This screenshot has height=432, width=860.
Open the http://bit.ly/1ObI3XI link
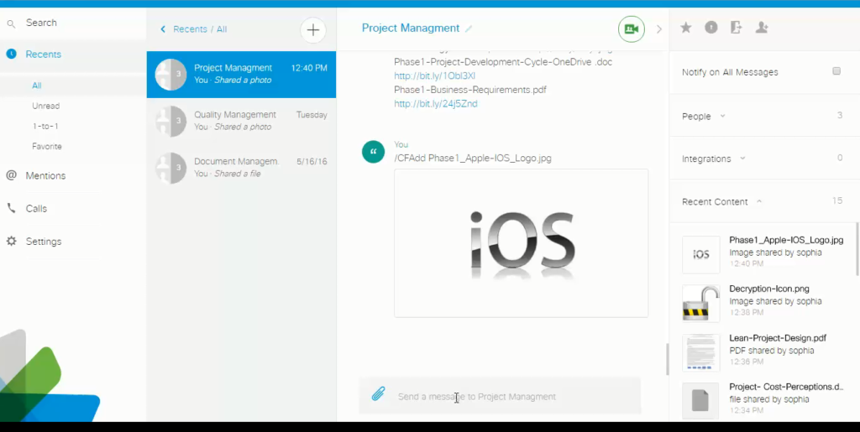[x=434, y=75]
